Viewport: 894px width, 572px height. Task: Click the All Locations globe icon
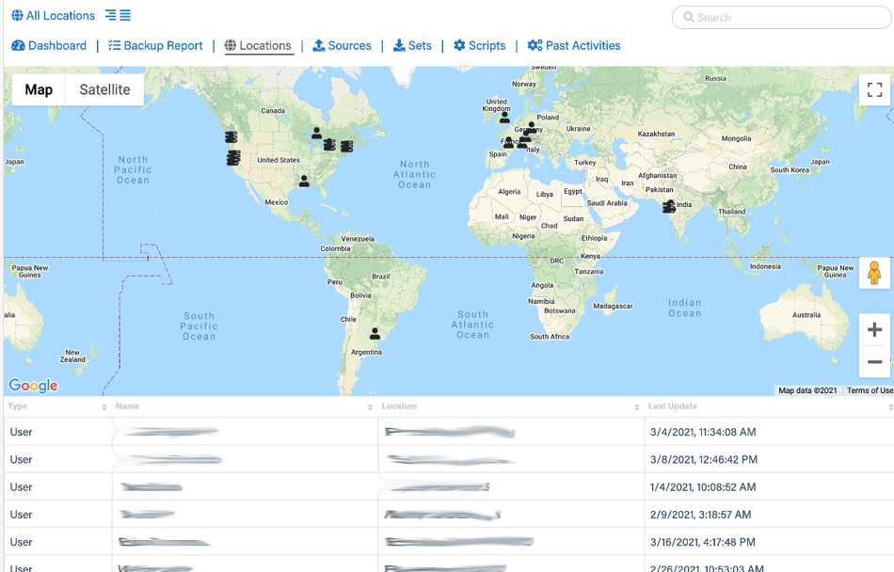click(18, 15)
